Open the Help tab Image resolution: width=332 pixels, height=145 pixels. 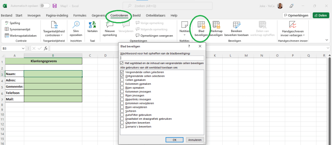click(174, 15)
